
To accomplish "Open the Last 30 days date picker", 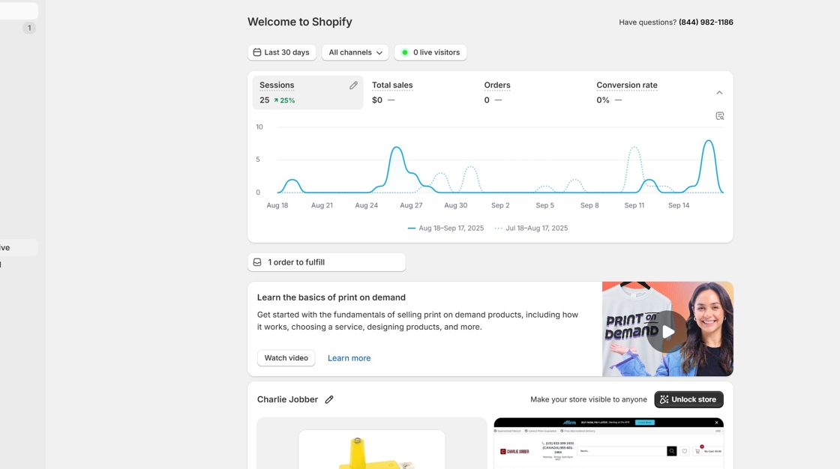I will click(282, 52).
